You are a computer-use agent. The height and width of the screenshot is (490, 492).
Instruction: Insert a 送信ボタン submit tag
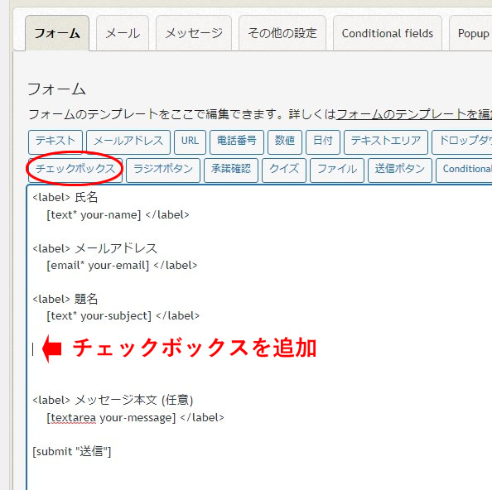click(x=400, y=171)
